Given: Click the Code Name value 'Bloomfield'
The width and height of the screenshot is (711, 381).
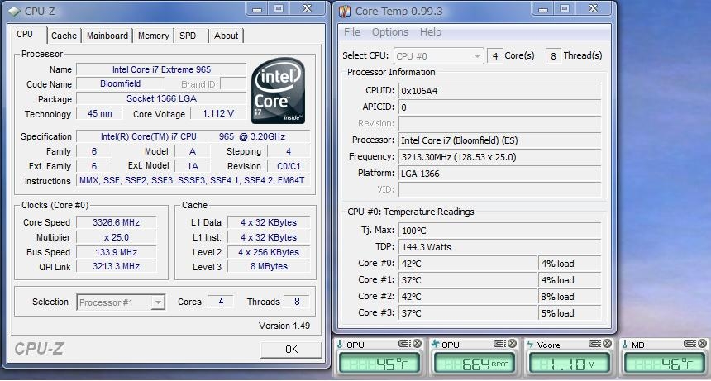Looking at the screenshot, I should point(120,83).
